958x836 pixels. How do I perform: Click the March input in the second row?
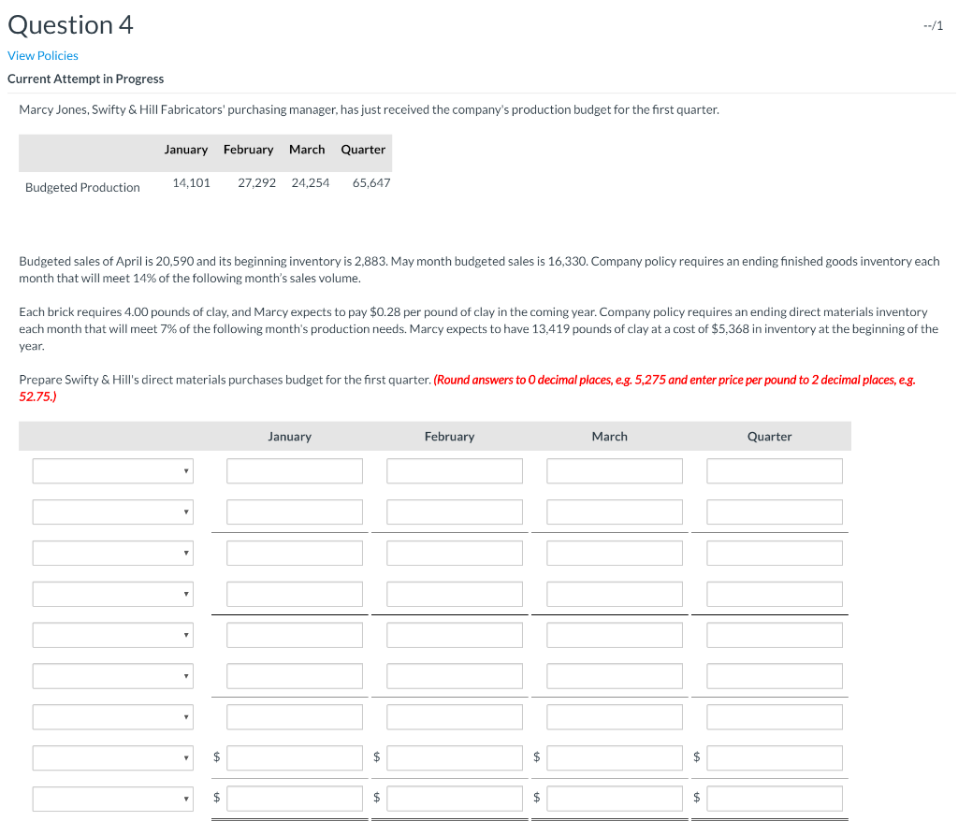(x=615, y=512)
